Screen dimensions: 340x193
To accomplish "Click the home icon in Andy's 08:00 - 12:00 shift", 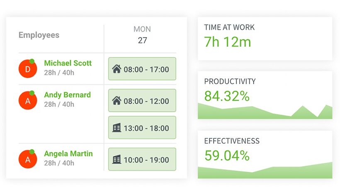I will pos(117,101).
